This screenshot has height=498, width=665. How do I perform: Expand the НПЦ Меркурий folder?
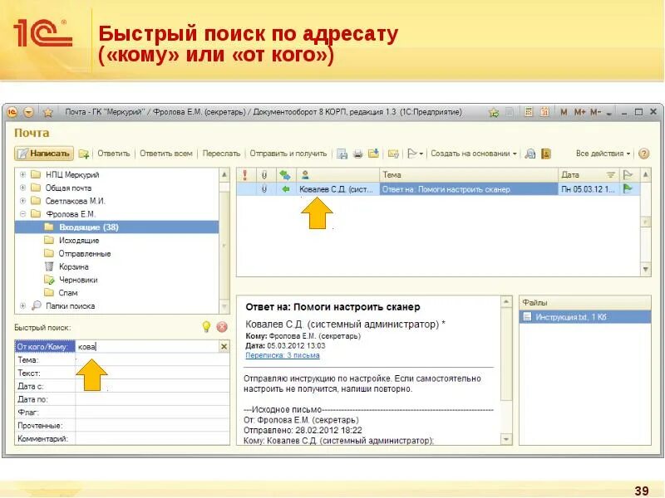[x=23, y=174]
